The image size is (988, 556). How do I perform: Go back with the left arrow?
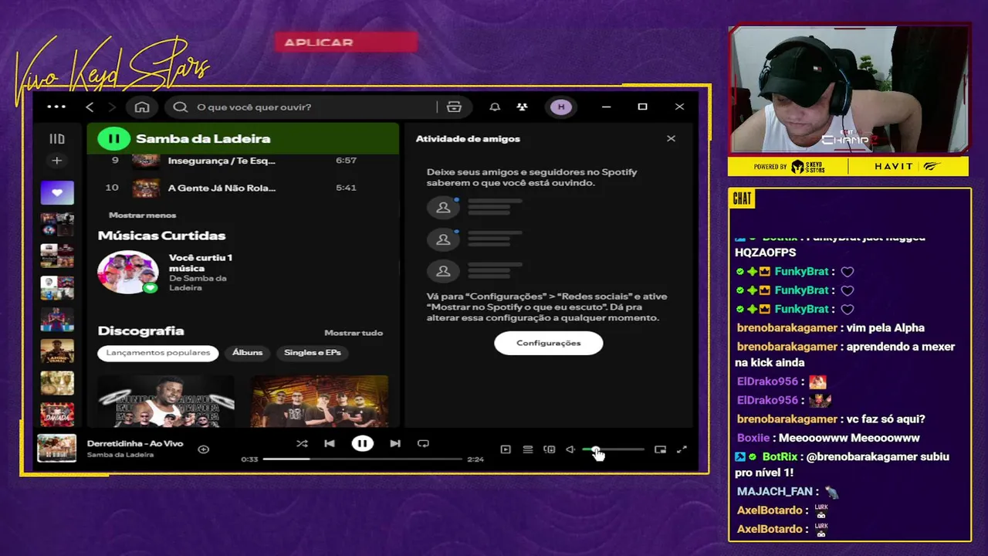(90, 107)
